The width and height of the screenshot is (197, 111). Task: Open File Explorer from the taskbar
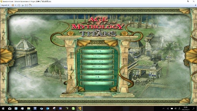coord(29,109)
